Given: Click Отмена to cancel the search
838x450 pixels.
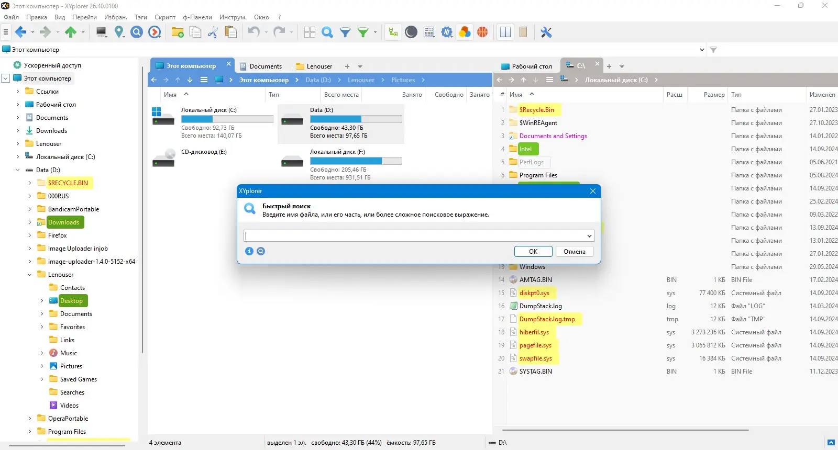Looking at the screenshot, I should pos(575,252).
